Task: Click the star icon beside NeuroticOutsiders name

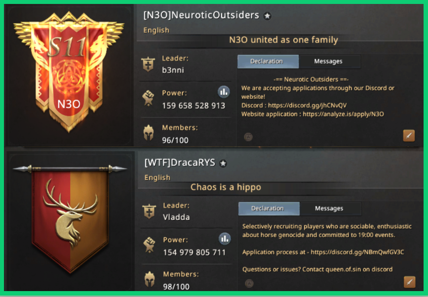Action: [267, 16]
